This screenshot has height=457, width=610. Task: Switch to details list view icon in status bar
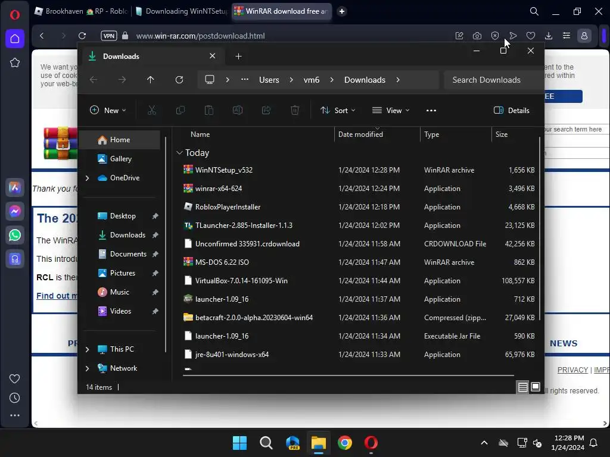pyautogui.click(x=522, y=387)
